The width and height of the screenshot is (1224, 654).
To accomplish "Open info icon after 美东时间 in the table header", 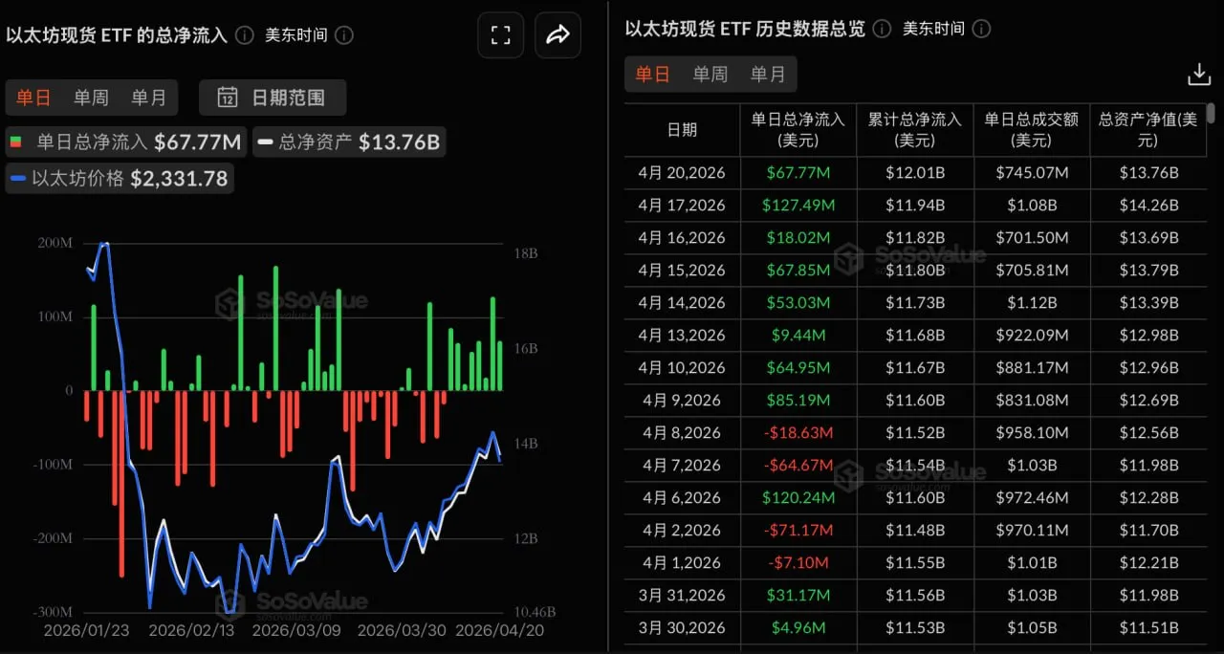I will (x=982, y=29).
